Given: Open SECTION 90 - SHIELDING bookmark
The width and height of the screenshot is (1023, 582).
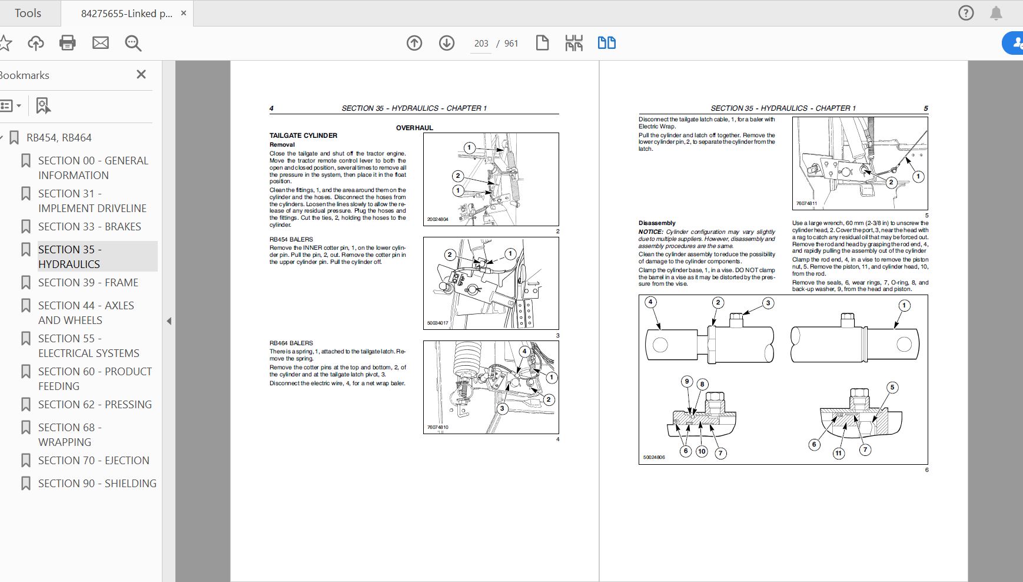Looking at the screenshot, I should [97, 484].
